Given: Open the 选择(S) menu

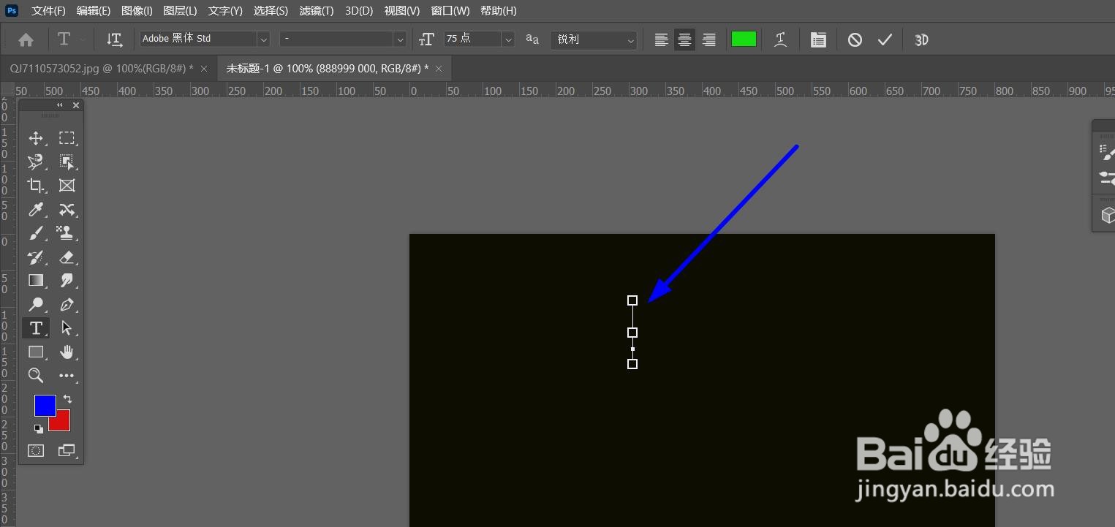Looking at the screenshot, I should click(x=271, y=11).
